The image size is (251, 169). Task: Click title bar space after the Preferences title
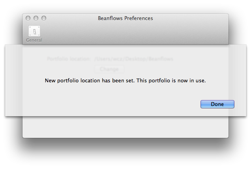click(x=191, y=18)
